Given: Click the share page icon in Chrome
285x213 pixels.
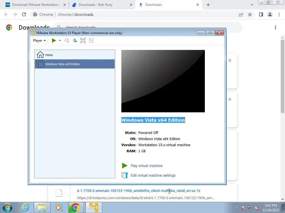Looking at the screenshot, I should [241, 14].
